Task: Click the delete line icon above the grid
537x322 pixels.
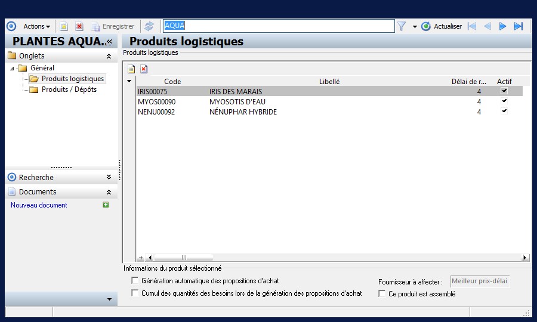Action: [x=144, y=69]
